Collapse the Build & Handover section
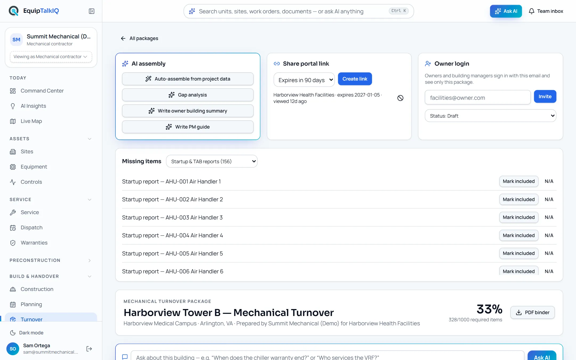576x360 pixels. click(x=90, y=277)
